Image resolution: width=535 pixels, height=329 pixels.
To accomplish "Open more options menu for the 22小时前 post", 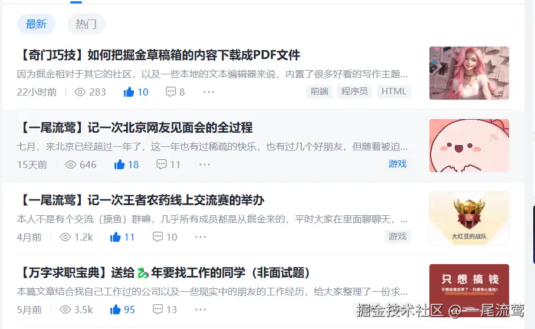I will [209, 92].
